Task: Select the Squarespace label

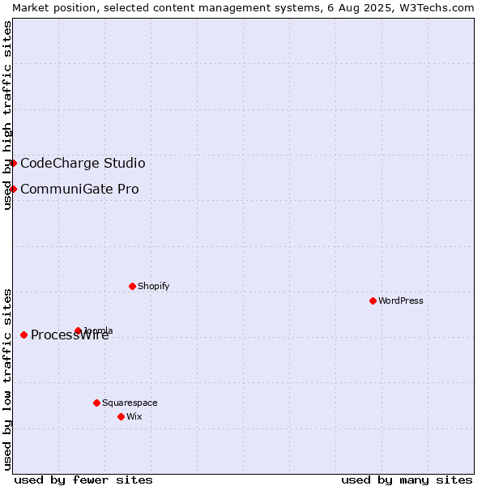Action: 130,403
